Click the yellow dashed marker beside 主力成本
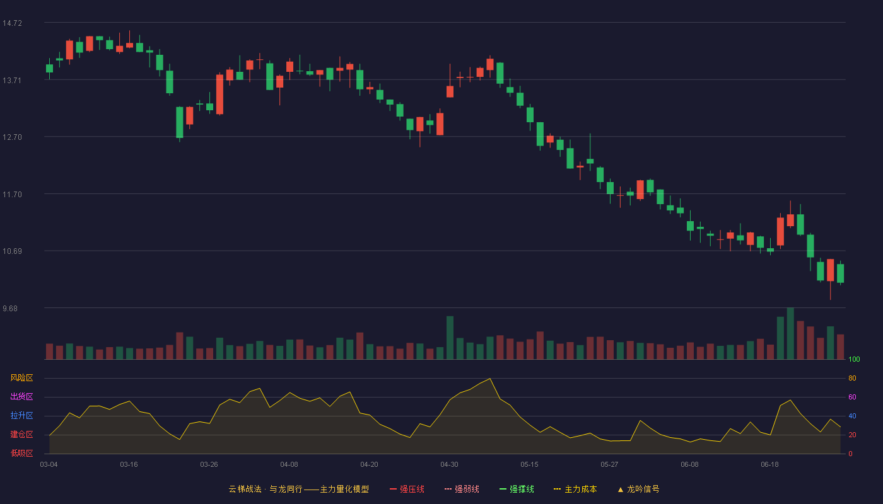Image resolution: width=883 pixels, height=504 pixels. (558, 489)
